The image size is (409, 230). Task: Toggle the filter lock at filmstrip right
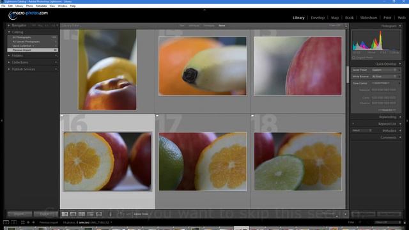[405, 222]
